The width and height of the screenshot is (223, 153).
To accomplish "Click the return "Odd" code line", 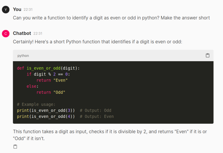I will click(x=51, y=92).
